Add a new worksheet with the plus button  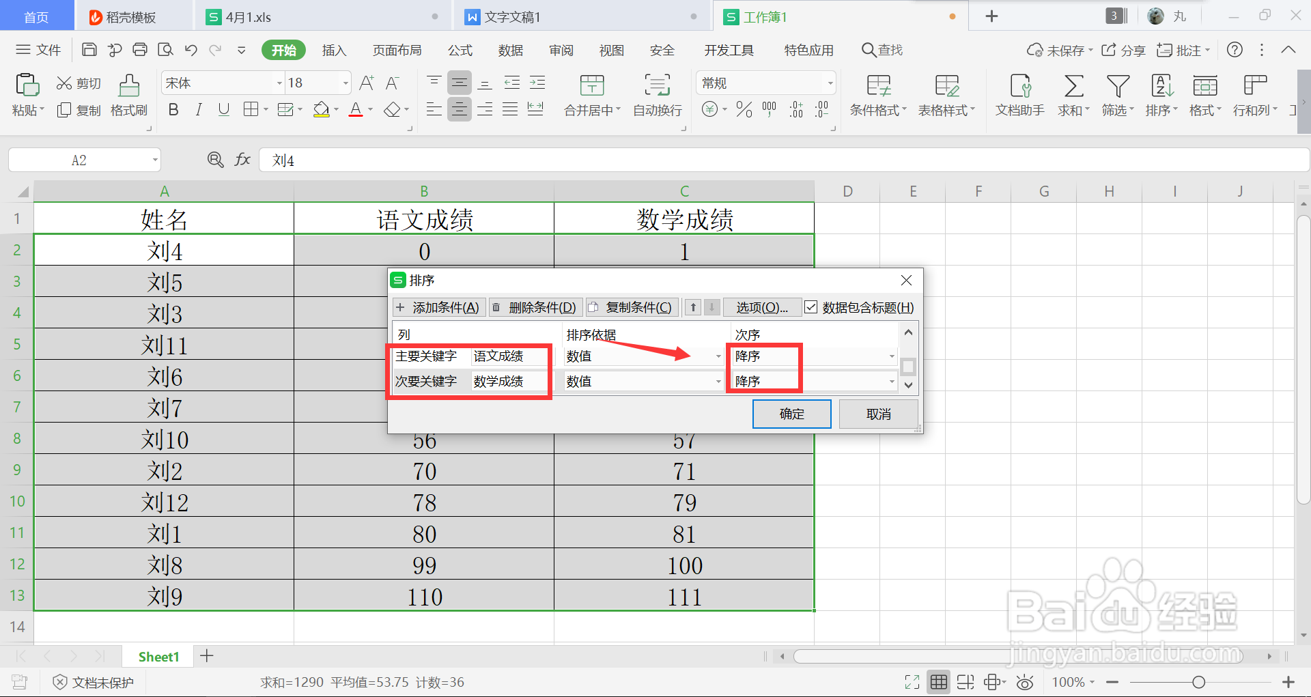(206, 656)
